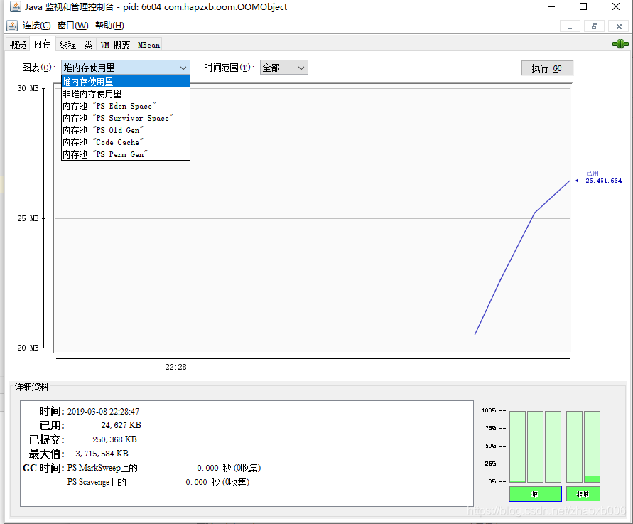Click the PS MarkSweep GC time line

[x=164, y=468]
